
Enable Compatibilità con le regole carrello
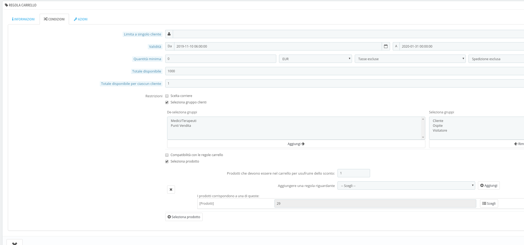coord(167,155)
